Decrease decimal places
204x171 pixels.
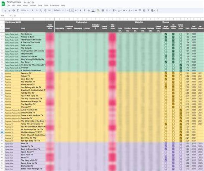click(41, 11)
